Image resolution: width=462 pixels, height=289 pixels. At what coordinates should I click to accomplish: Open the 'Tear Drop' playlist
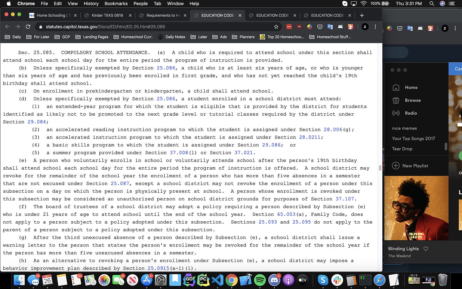[402, 149]
